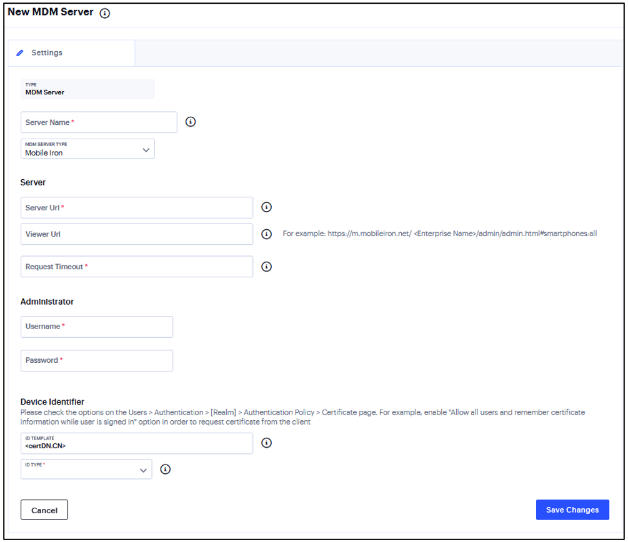628x542 pixels.
Task: Click the ID Template field containing certDN.CN
Action: pos(136,443)
